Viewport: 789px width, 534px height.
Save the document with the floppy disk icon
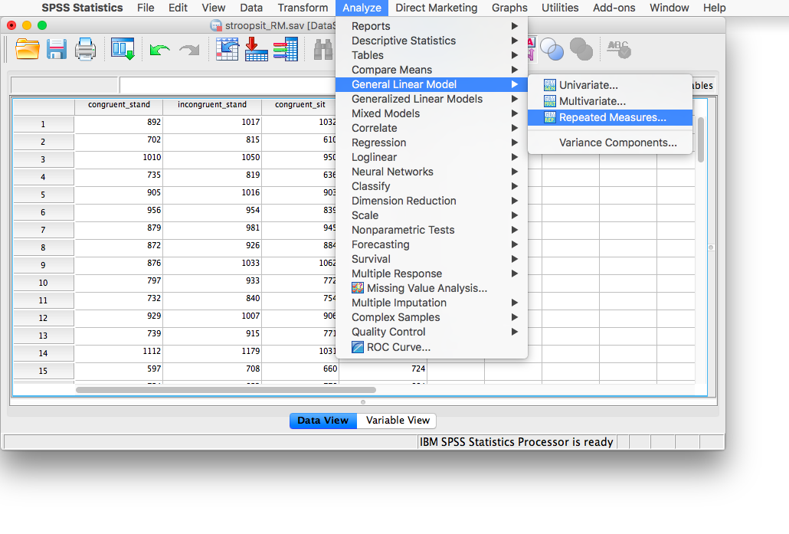[57, 49]
